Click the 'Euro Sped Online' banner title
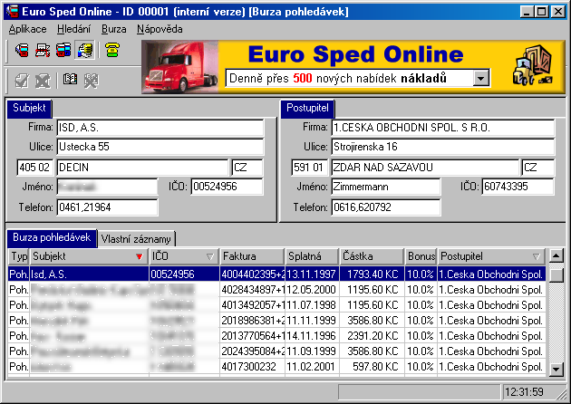The height and width of the screenshot is (404, 571). (355, 54)
